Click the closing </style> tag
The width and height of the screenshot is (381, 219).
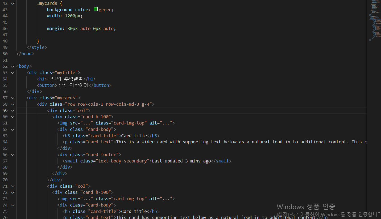tap(37, 47)
